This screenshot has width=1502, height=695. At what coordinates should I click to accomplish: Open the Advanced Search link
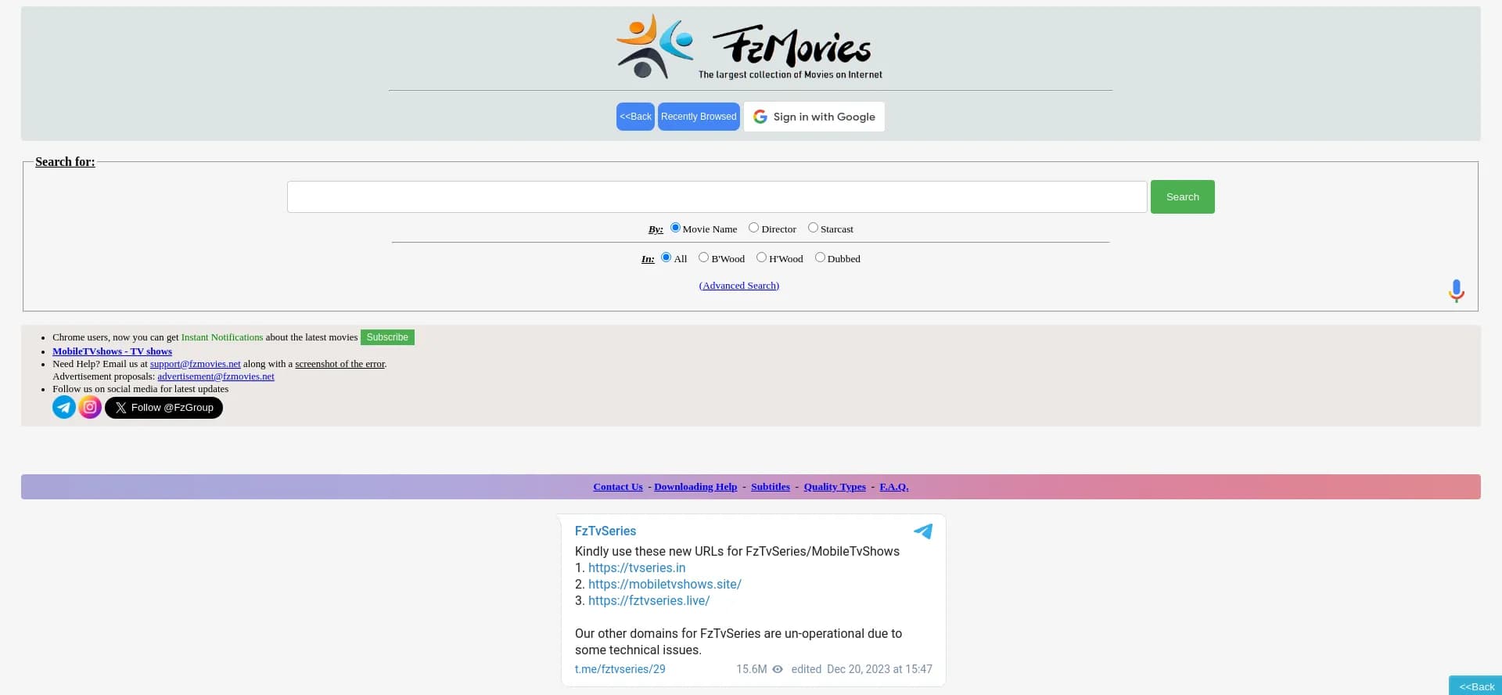[x=739, y=286]
